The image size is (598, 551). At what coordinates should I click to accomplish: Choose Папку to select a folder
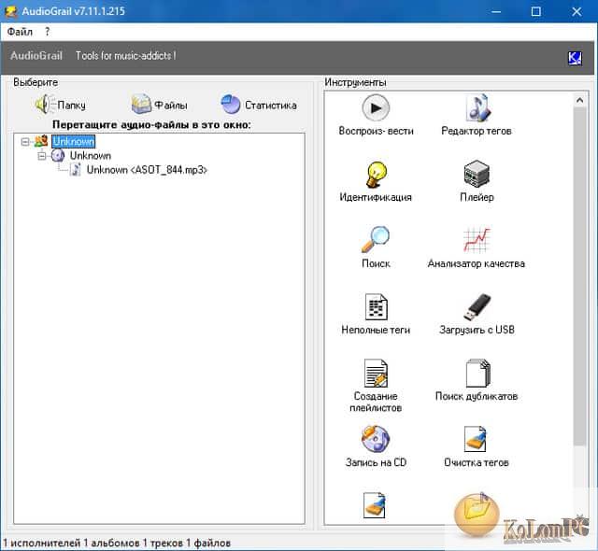[x=71, y=106]
